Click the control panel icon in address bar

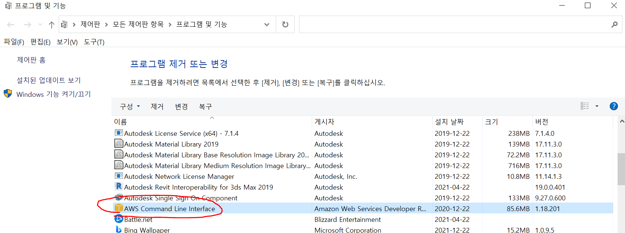(64, 24)
